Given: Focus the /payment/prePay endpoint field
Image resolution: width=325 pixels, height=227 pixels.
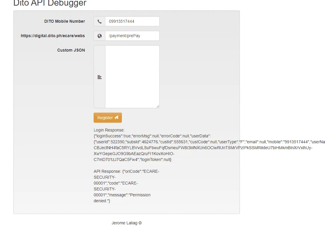Looking at the screenshot, I should coord(132,36).
